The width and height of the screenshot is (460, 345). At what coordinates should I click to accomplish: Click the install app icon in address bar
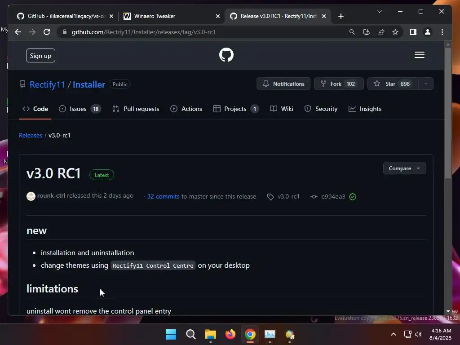pos(366,32)
